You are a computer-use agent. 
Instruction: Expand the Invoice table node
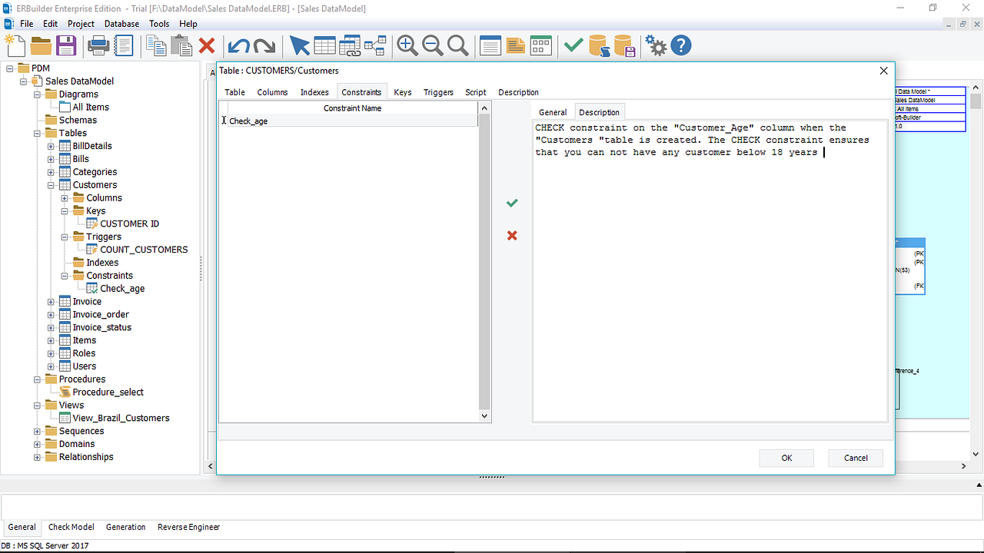point(51,301)
